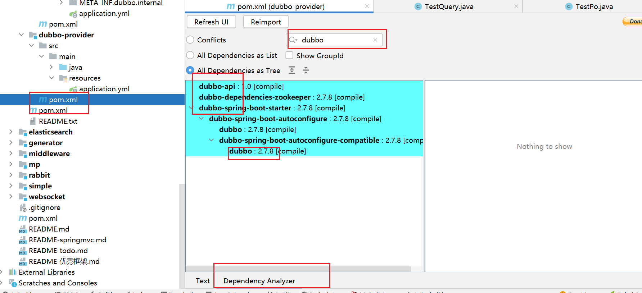
Task: Select README-todo.md in project tree
Action: (58, 251)
